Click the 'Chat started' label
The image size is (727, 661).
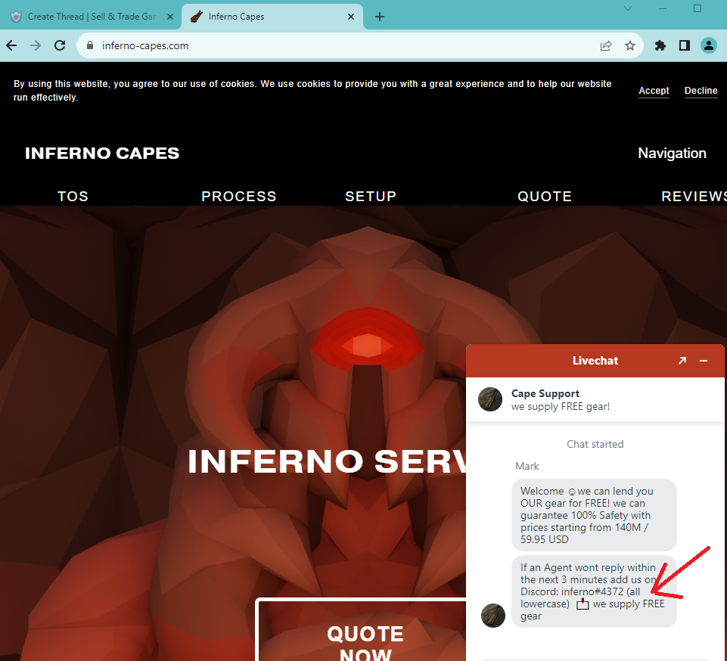pos(595,444)
